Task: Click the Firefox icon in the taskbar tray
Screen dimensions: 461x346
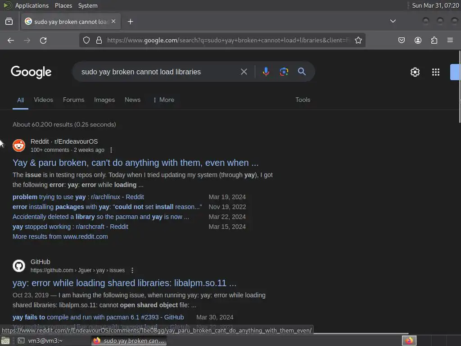Action: [409, 341]
